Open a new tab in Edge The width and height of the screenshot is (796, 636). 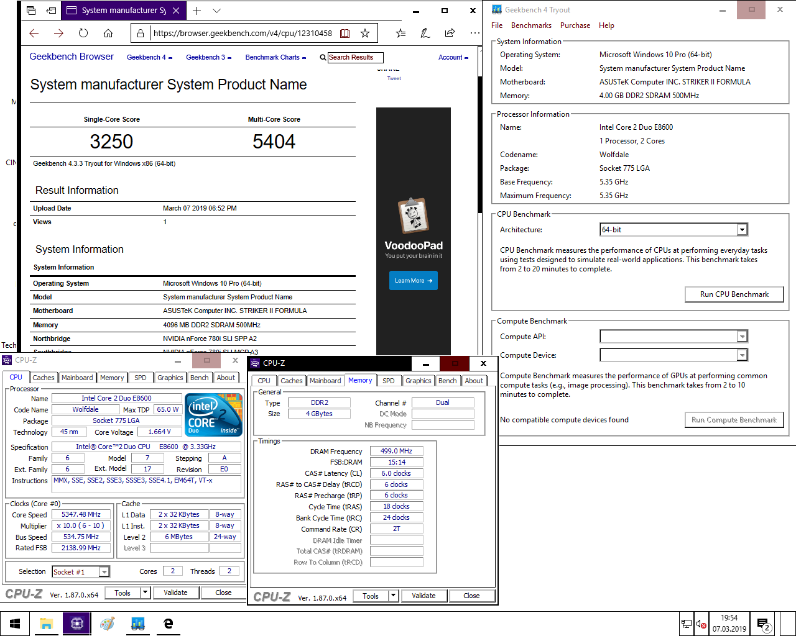(x=197, y=11)
